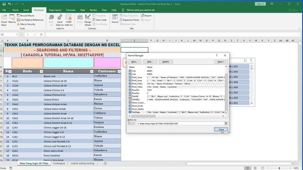The width and height of the screenshot is (303, 170).
Task: Click the pink colored box in row 4
Action: pos(107,62)
